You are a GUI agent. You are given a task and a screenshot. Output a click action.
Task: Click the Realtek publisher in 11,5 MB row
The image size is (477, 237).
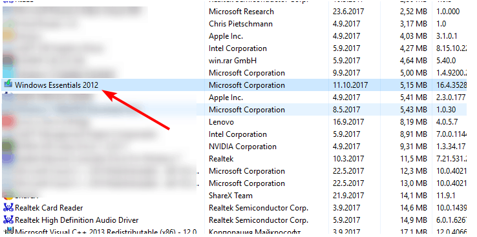221,159
